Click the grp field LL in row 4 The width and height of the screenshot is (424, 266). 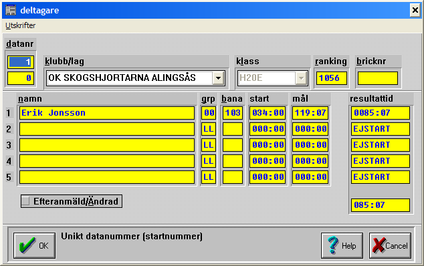(x=209, y=161)
